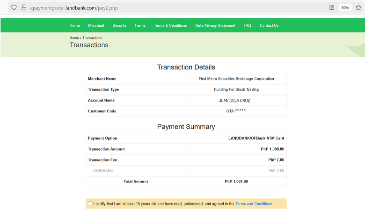Click the padlock site security icon

(24, 7)
